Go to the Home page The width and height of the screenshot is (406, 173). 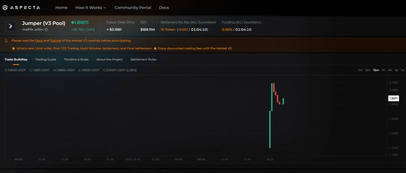pyautogui.click(x=61, y=8)
